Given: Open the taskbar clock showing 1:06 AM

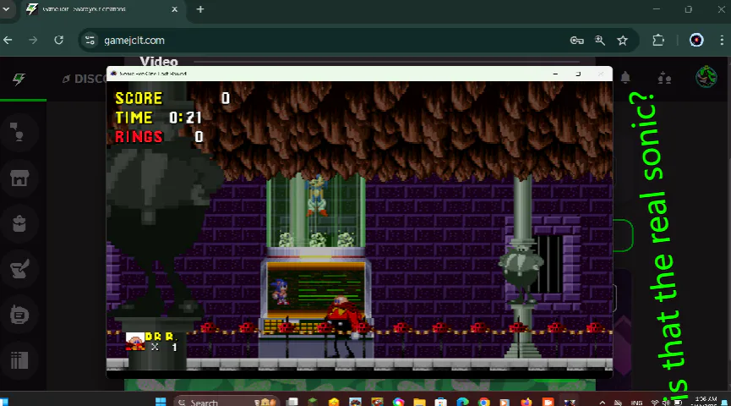Looking at the screenshot, I should 706,401.
